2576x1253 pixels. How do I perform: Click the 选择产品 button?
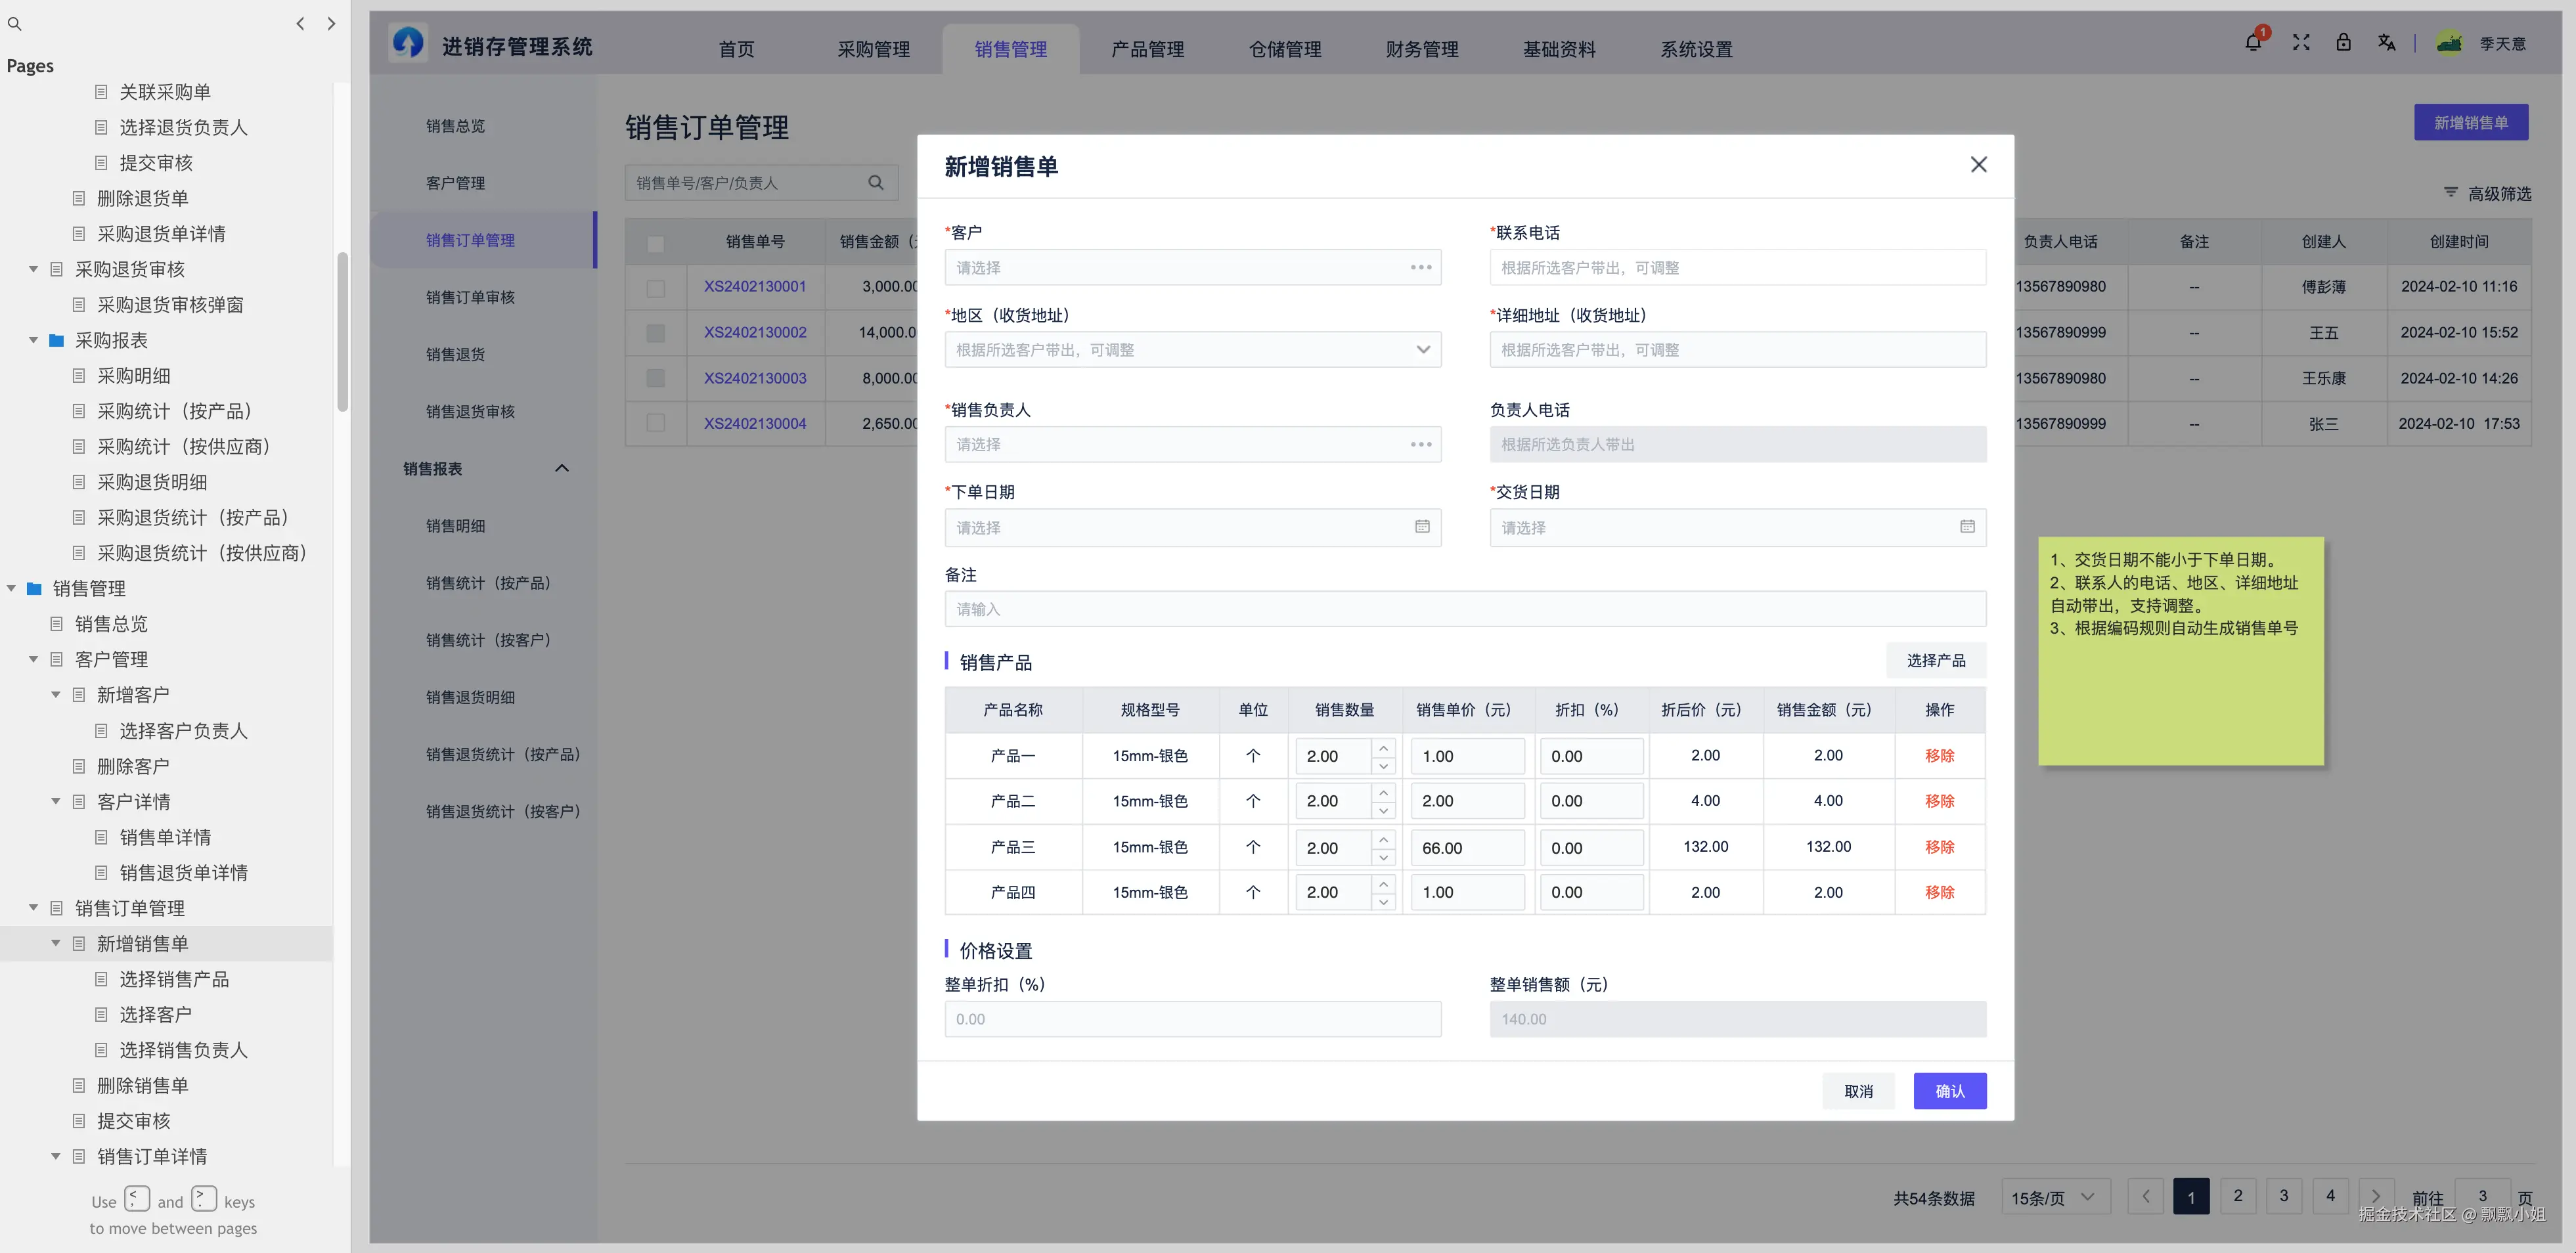pos(1936,660)
